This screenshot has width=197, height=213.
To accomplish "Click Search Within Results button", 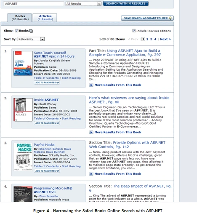I will (126, 3).
